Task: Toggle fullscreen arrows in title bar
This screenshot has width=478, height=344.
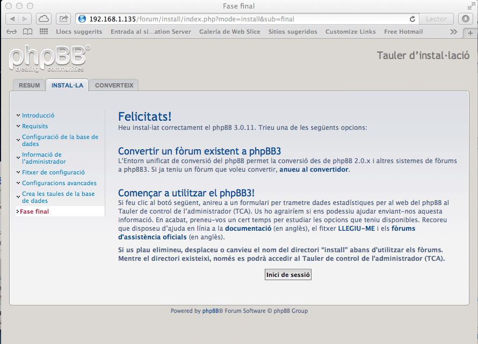Action: [471, 6]
